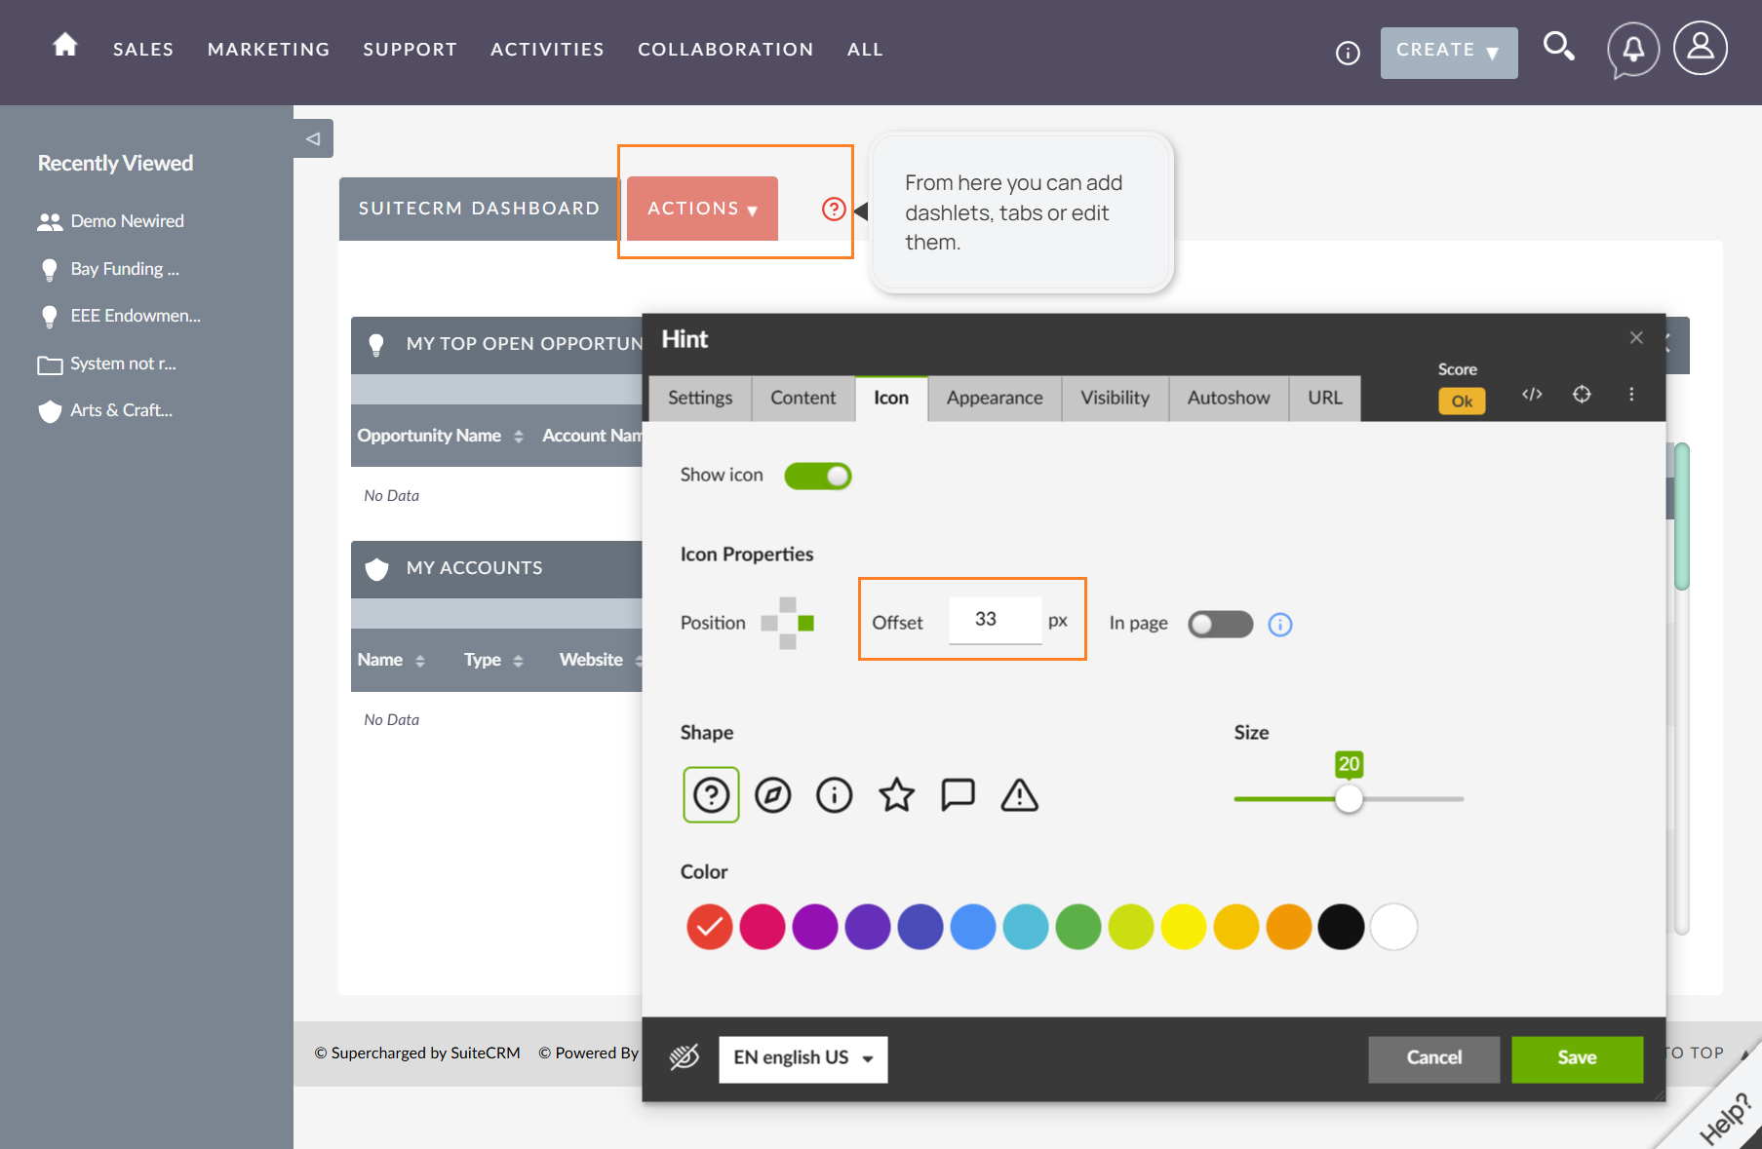Turn off the Show icon switch
The width and height of the screenshot is (1762, 1149).
tap(818, 476)
